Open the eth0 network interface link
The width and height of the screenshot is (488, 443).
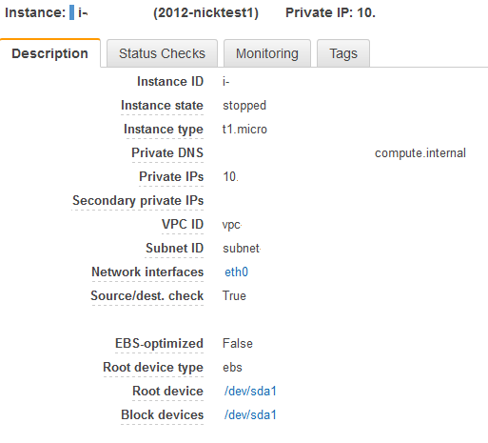236,272
